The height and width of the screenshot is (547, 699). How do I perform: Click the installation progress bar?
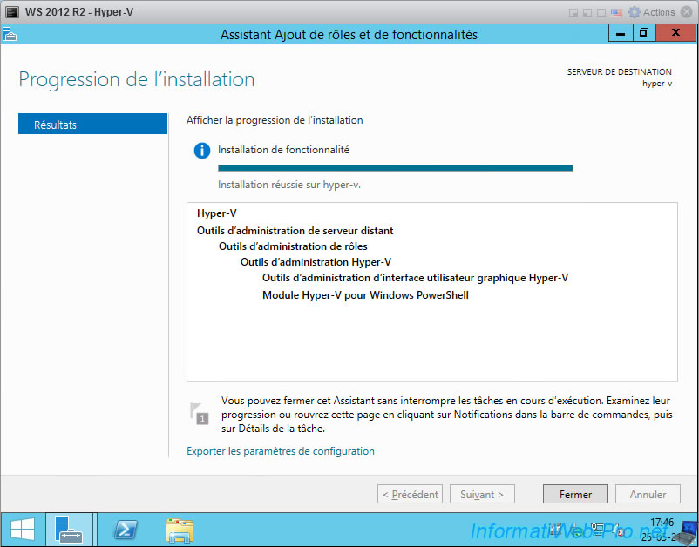(x=396, y=168)
